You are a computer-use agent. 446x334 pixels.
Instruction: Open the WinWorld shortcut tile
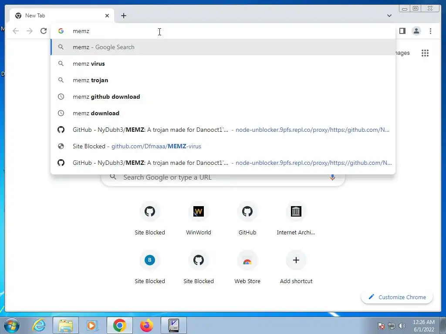tap(199, 219)
